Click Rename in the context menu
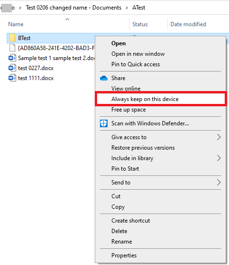The height and width of the screenshot is (265, 229). pyautogui.click(x=121, y=242)
